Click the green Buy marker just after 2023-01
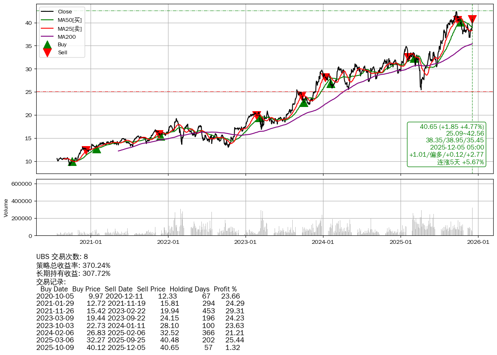Image resolution: width=497 pixels, height=355 pixels. pyautogui.click(x=259, y=118)
